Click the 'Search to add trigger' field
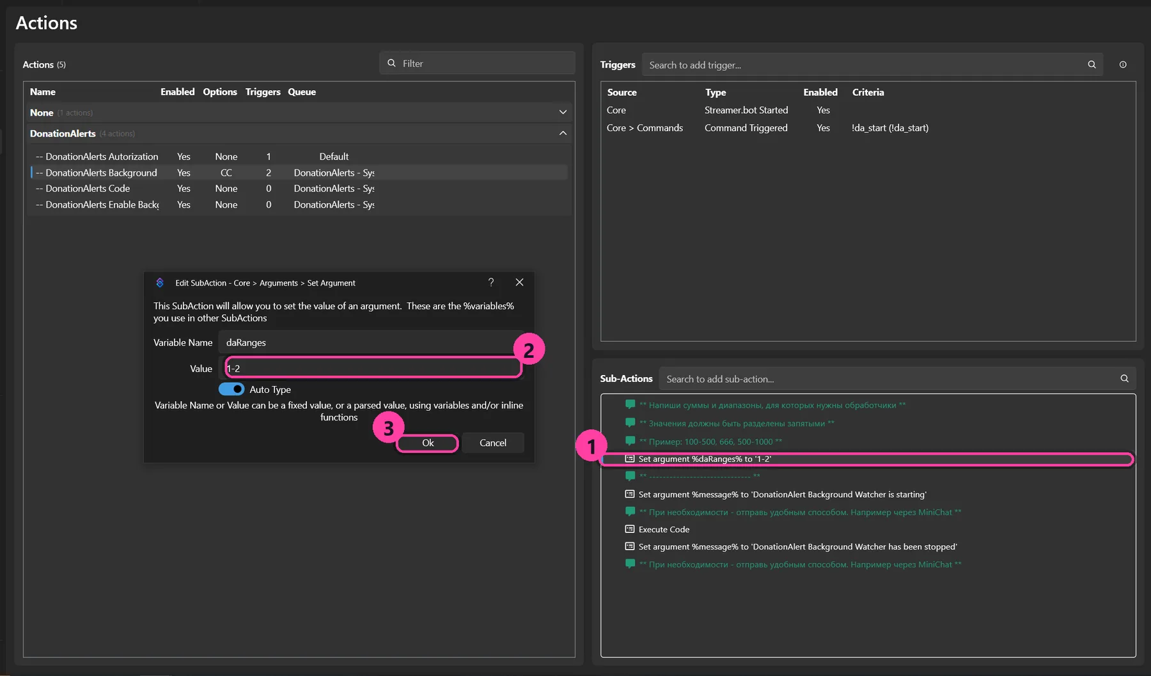1151x676 pixels. pos(872,65)
